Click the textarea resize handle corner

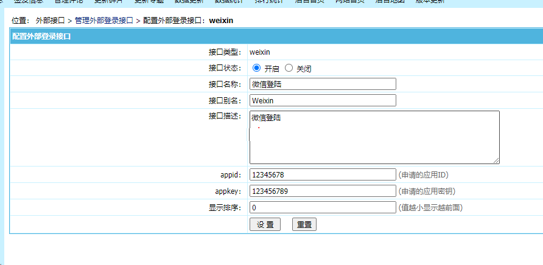[x=497, y=161]
